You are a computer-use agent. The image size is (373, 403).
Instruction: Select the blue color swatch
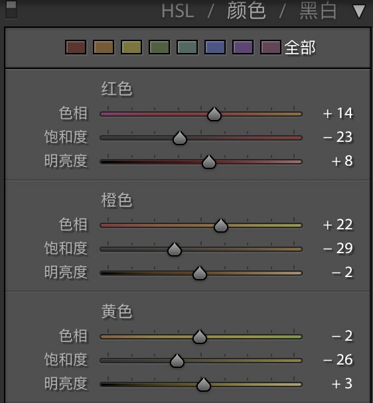click(215, 47)
